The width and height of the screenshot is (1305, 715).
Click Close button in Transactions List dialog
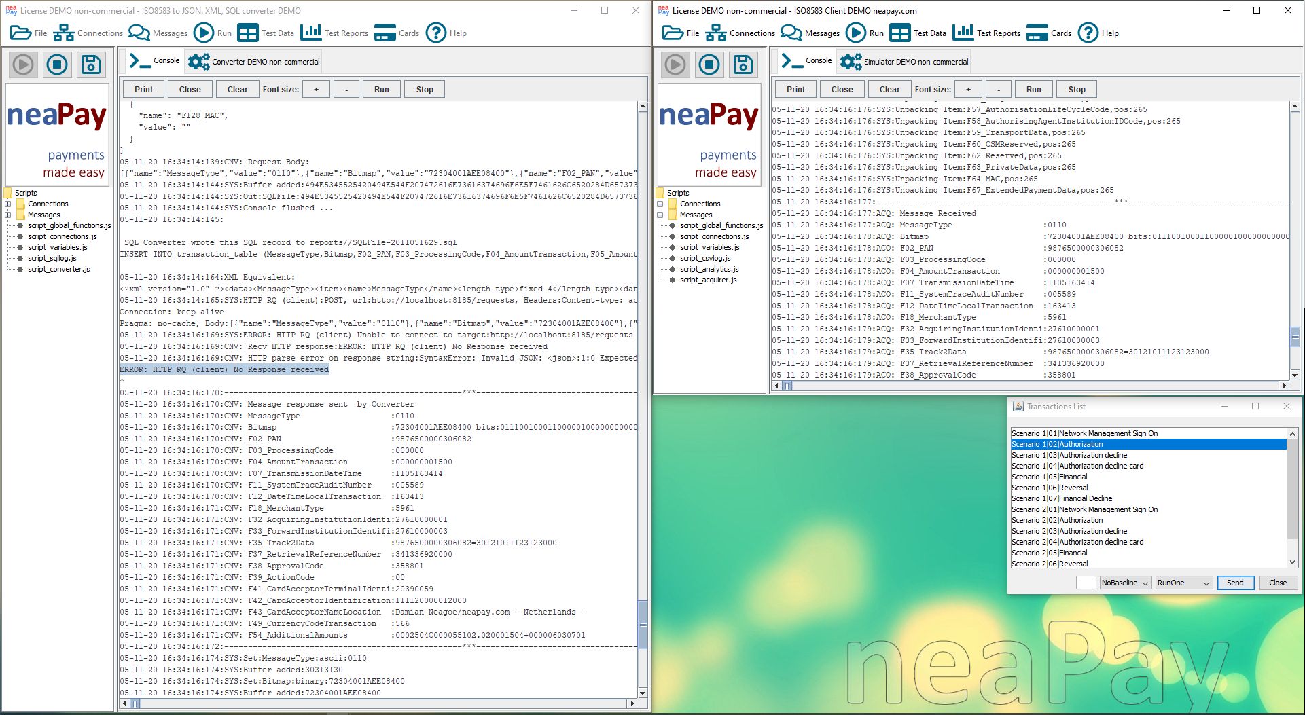coord(1278,583)
